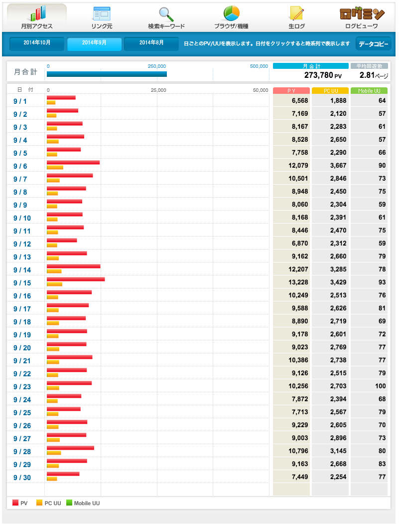The image size is (399, 524).
Task: Click the green Mobile UU column header
Action: [369, 91]
